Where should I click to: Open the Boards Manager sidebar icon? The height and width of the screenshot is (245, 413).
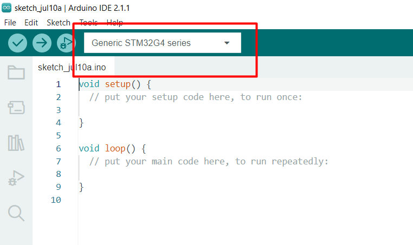tap(16, 108)
